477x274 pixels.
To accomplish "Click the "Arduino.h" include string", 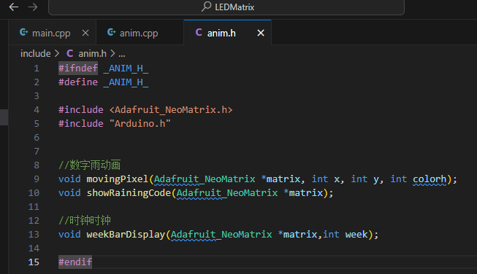I will pyautogui.click(x=140, y=124).
